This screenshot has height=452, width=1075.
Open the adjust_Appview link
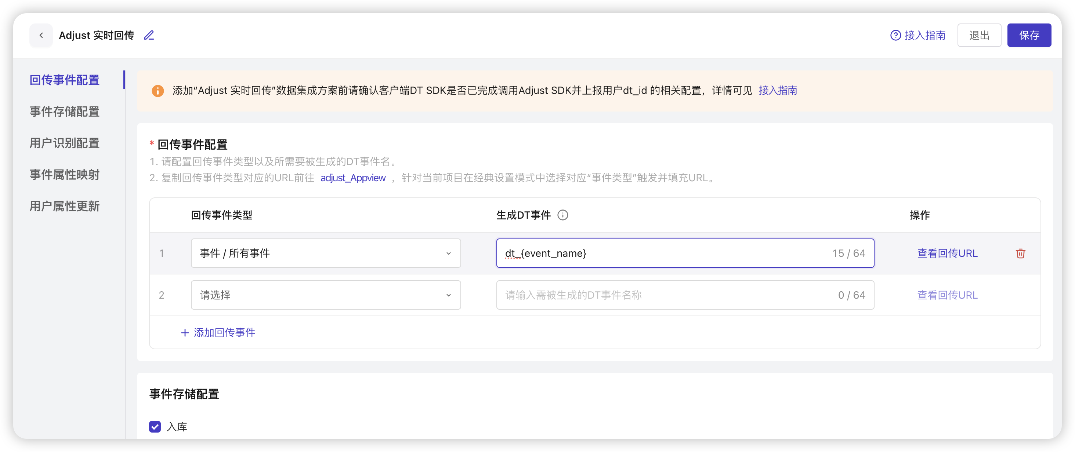point(353,178)
